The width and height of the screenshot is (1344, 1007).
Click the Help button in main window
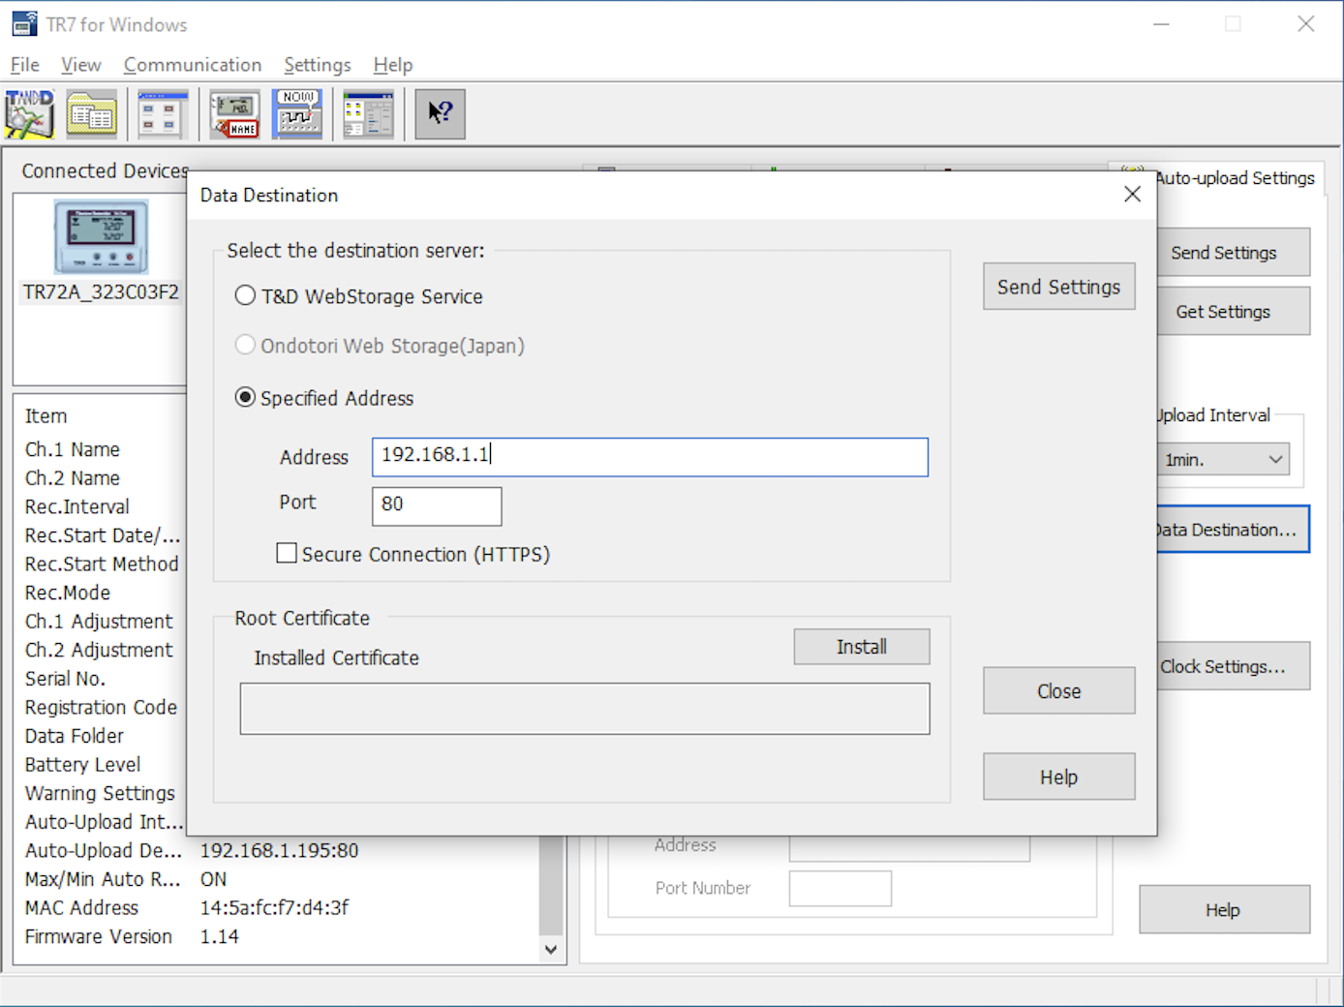1224,910
